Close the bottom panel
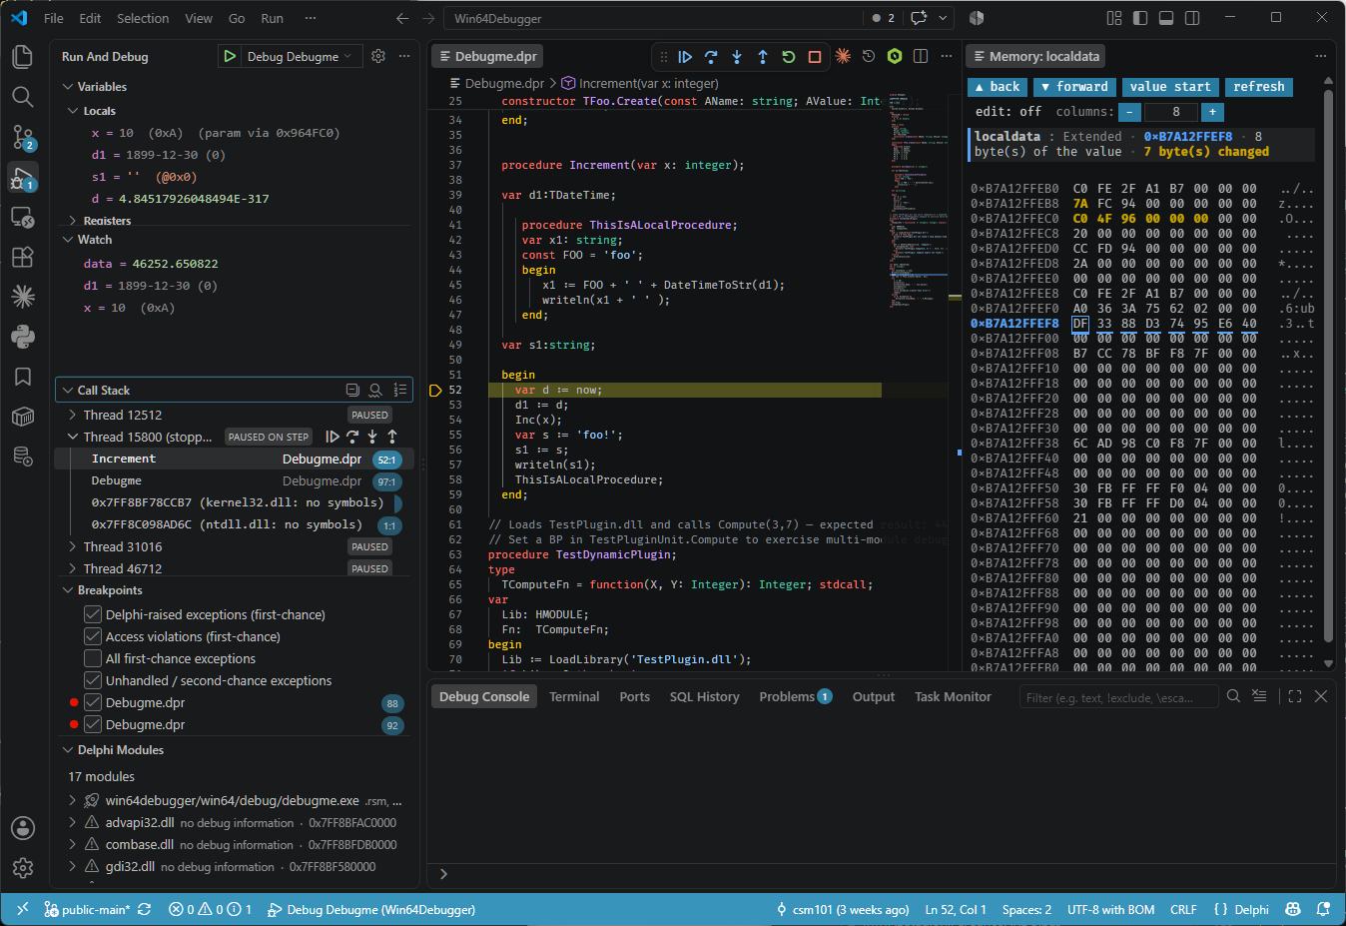 tap(1321, 697)
